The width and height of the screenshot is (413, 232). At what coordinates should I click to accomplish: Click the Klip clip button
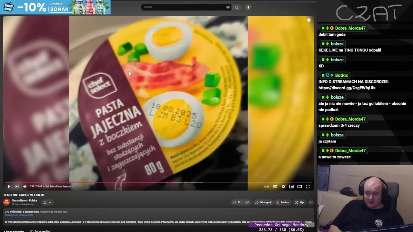pyautogui.click(x=299, y=202)
